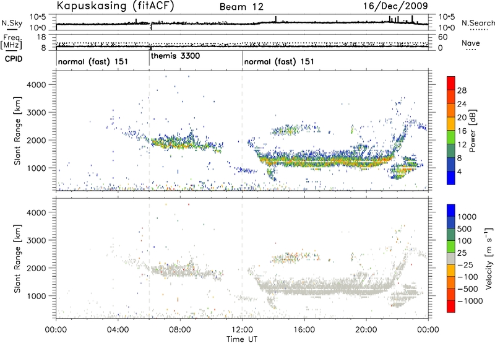Select the "Freq. [MHz]" axis label
The height and width of the screenshot is (343, 495).
pos(12,42)
